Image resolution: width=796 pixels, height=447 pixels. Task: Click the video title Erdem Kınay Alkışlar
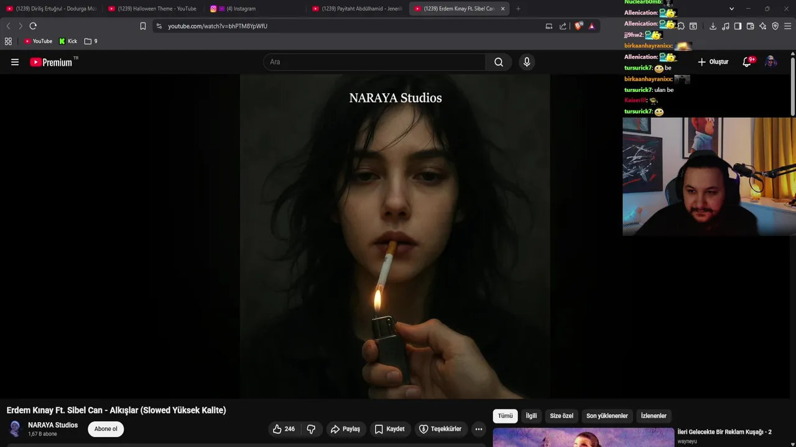(x=116, y=410)
